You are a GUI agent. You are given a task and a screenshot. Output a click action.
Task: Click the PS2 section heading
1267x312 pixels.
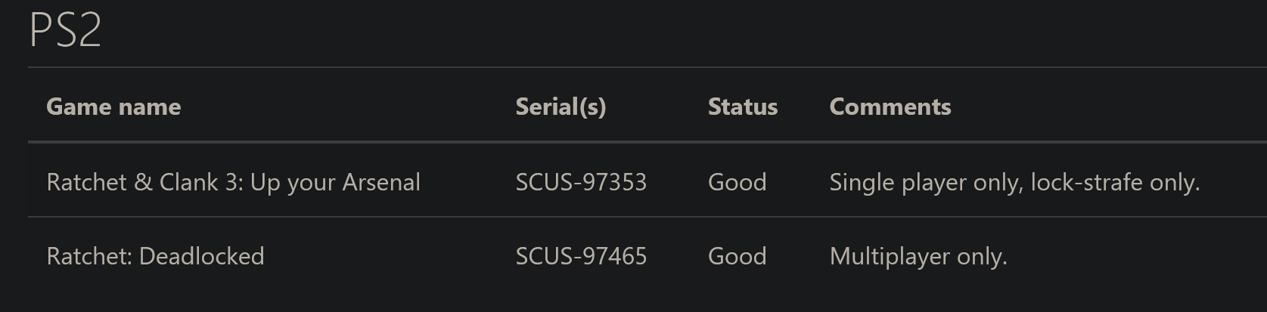pyautogui.click(x=65, y=31)
